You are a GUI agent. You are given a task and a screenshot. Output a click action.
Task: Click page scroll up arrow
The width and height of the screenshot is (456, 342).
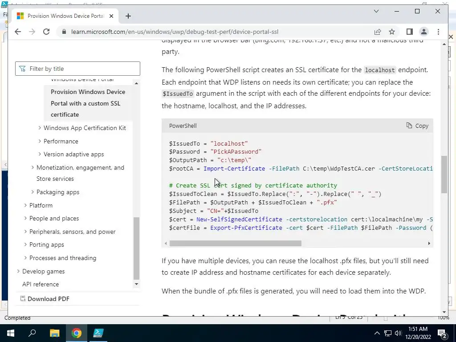coord(444,44)
